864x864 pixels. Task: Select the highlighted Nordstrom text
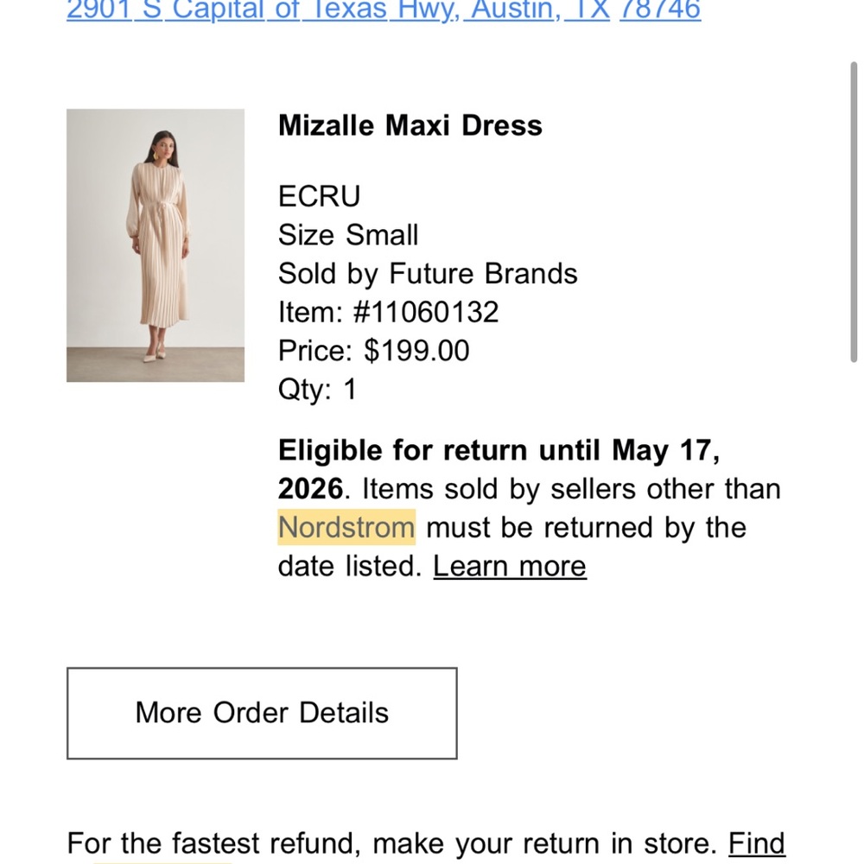345,527
